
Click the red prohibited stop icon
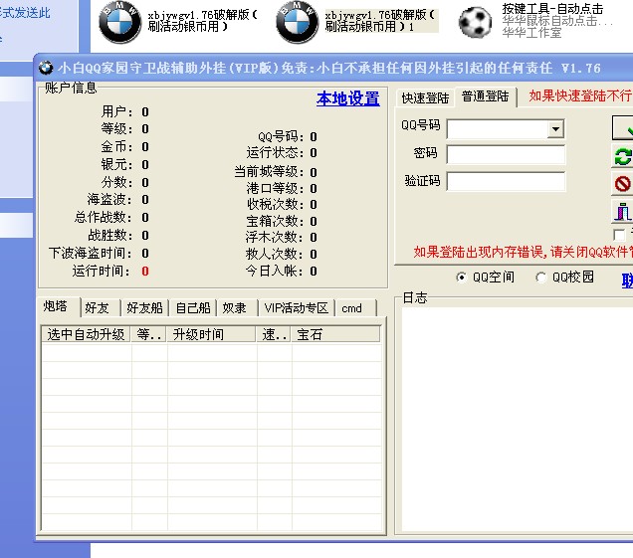624,183
